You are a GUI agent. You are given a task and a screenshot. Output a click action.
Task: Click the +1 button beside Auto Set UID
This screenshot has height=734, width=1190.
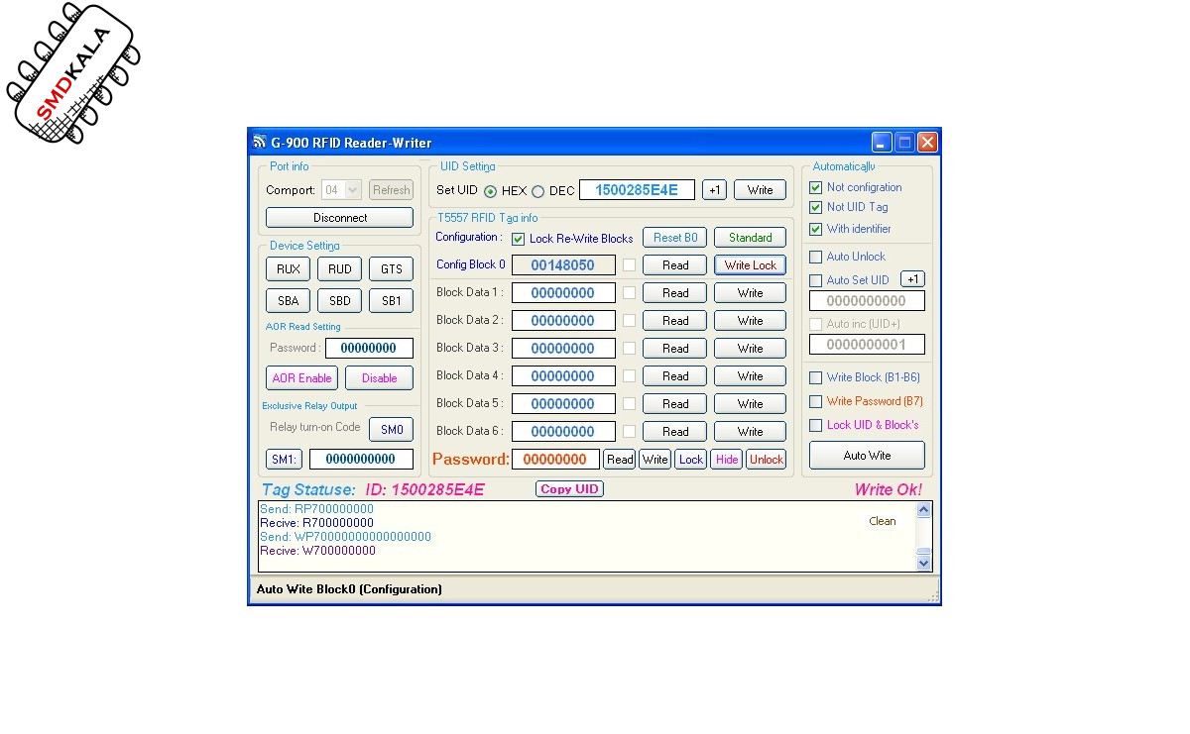[912, 279]
